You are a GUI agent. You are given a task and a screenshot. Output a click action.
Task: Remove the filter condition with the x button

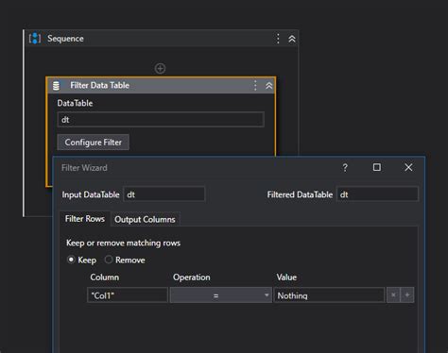pos(393,295)
